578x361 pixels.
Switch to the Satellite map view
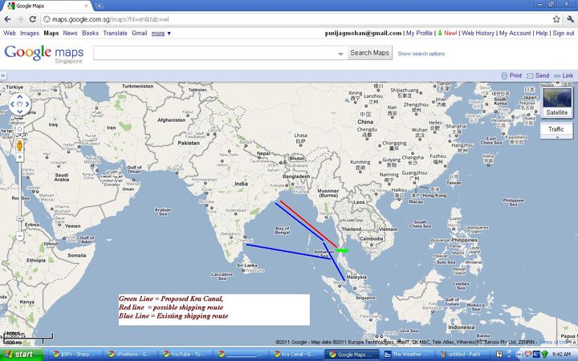click(x=556, y=103)
